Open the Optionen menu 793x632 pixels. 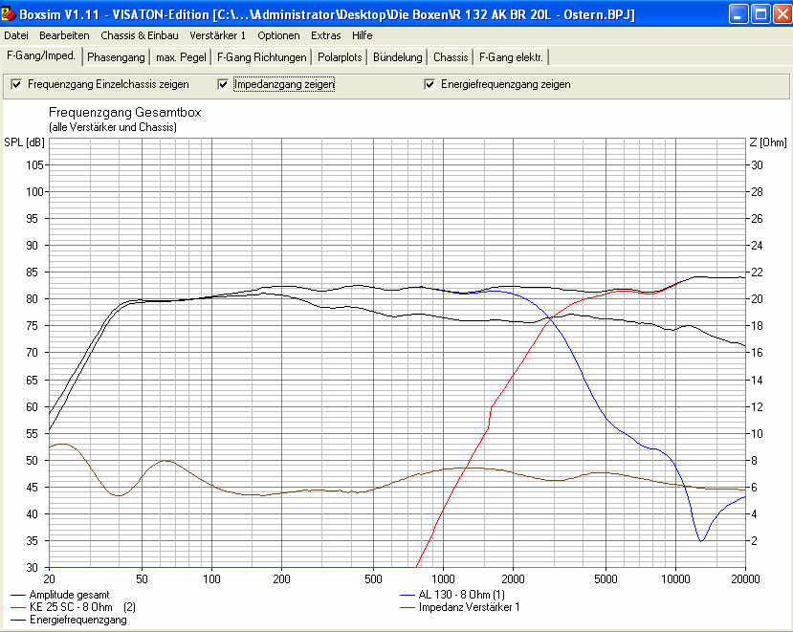[278, 35]
